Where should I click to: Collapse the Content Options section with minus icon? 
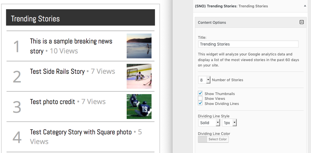301,22
